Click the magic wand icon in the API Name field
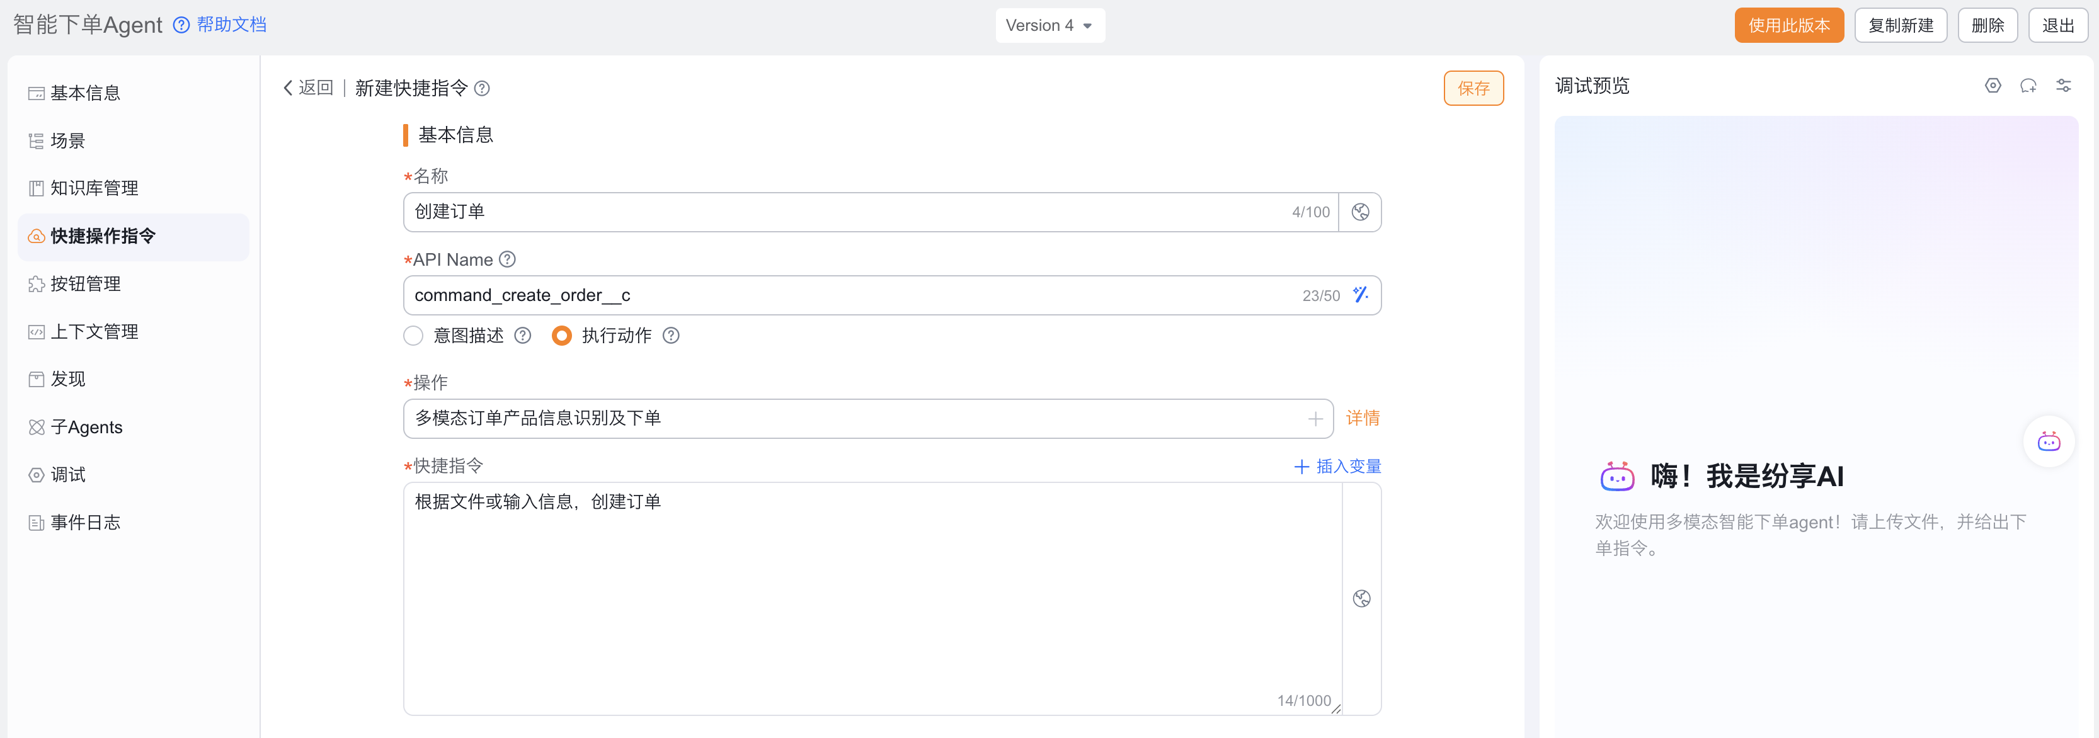Viewport: 2099px width, 738px height. coord(1360,295)
